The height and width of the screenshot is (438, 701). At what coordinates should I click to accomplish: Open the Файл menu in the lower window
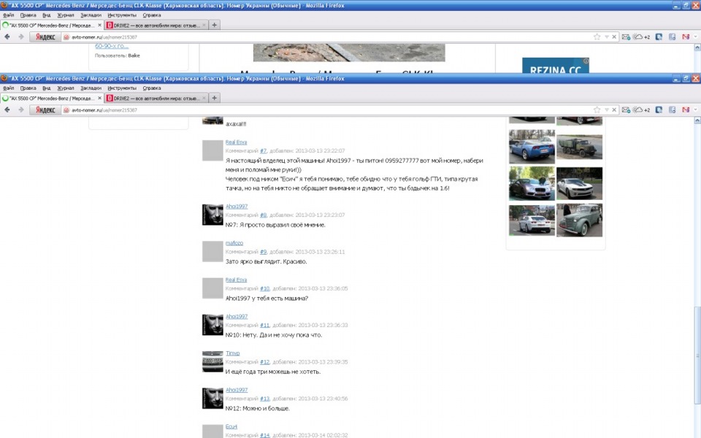click(9, 88)
